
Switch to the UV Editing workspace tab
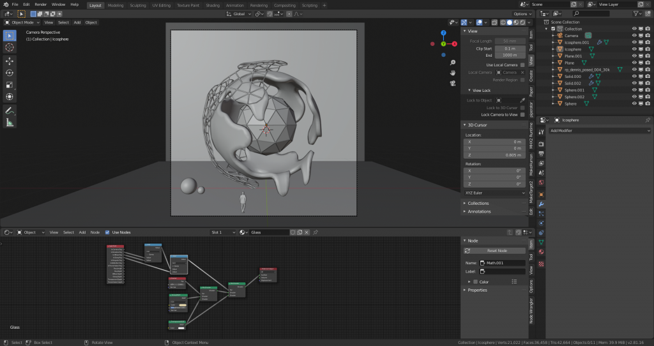coord(162,5)
